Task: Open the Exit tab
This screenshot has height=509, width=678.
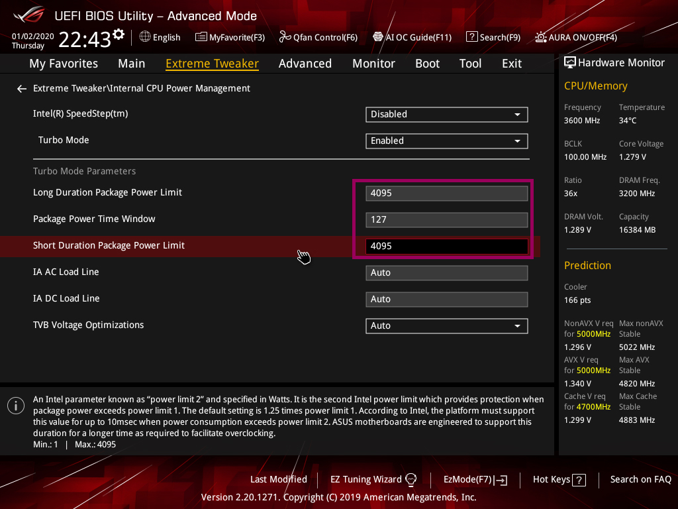Action: click(x=512, y=64)
